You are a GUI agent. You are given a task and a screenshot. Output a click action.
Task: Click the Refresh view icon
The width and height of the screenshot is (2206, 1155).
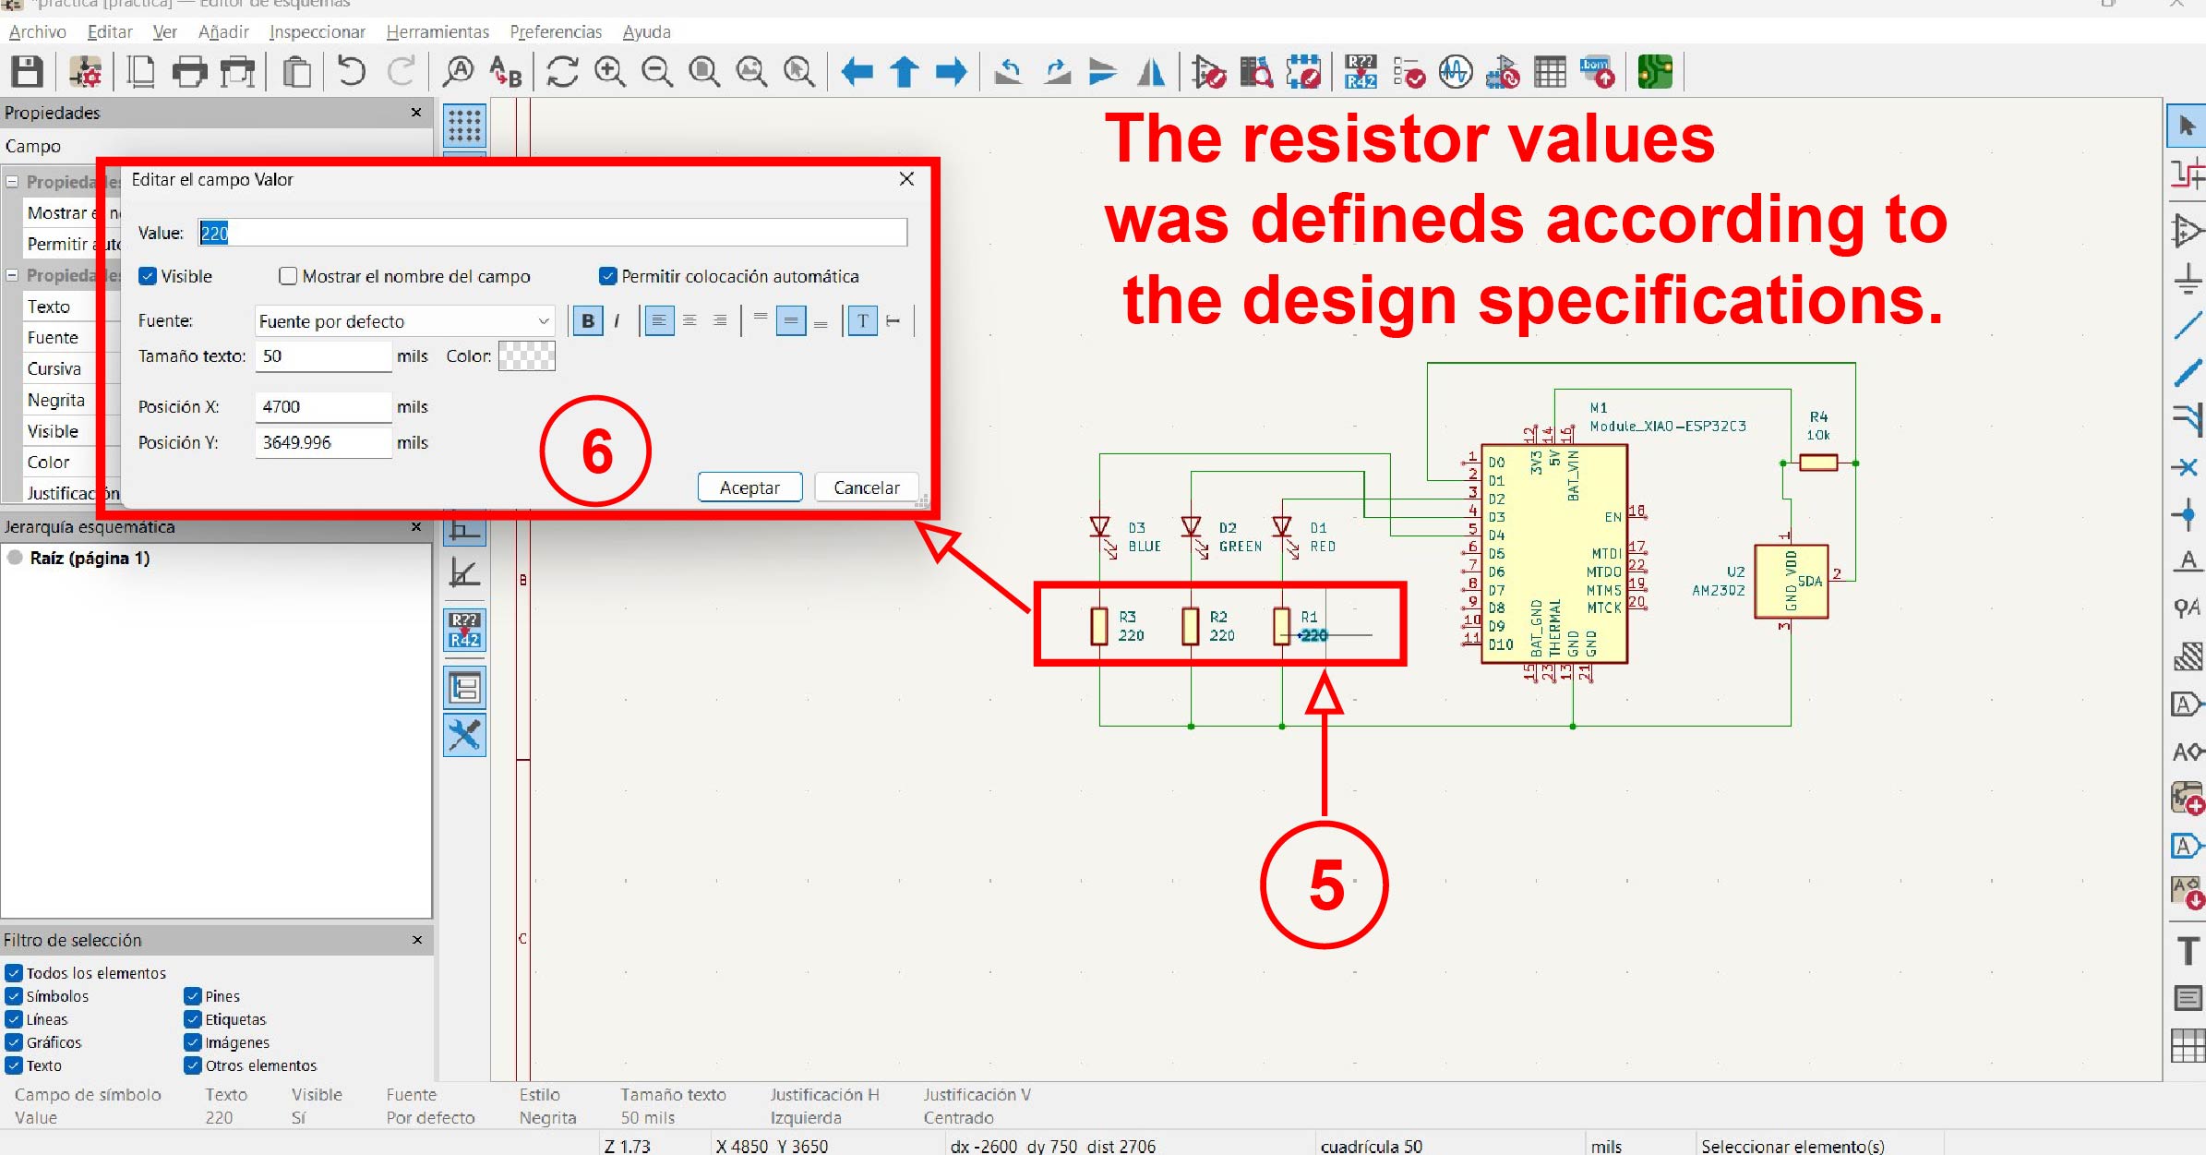tap(562, 71)
